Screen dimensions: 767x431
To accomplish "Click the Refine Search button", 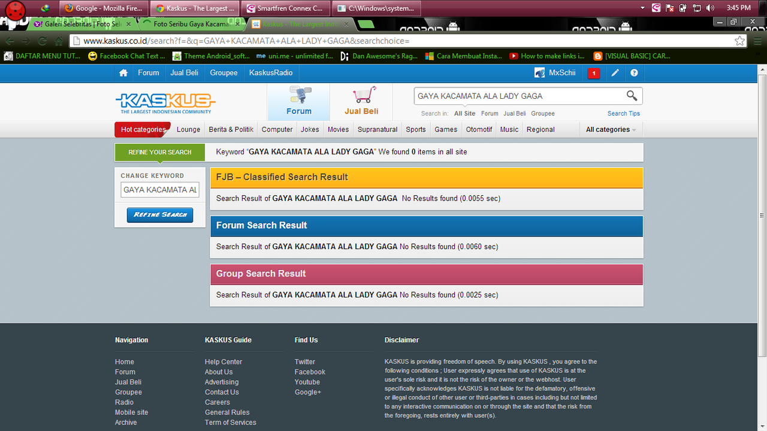I will (160, 214).
